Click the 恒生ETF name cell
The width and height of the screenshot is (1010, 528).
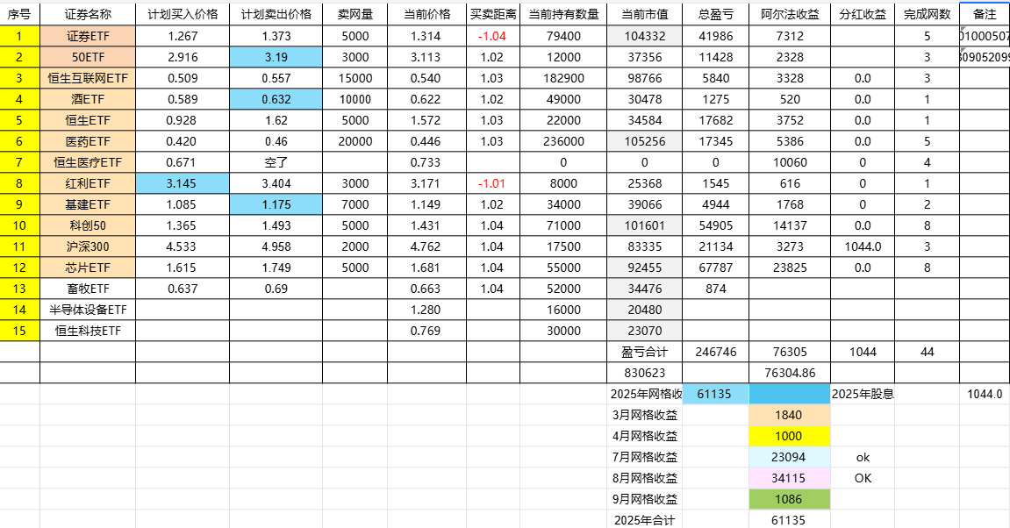pos(88,120)
